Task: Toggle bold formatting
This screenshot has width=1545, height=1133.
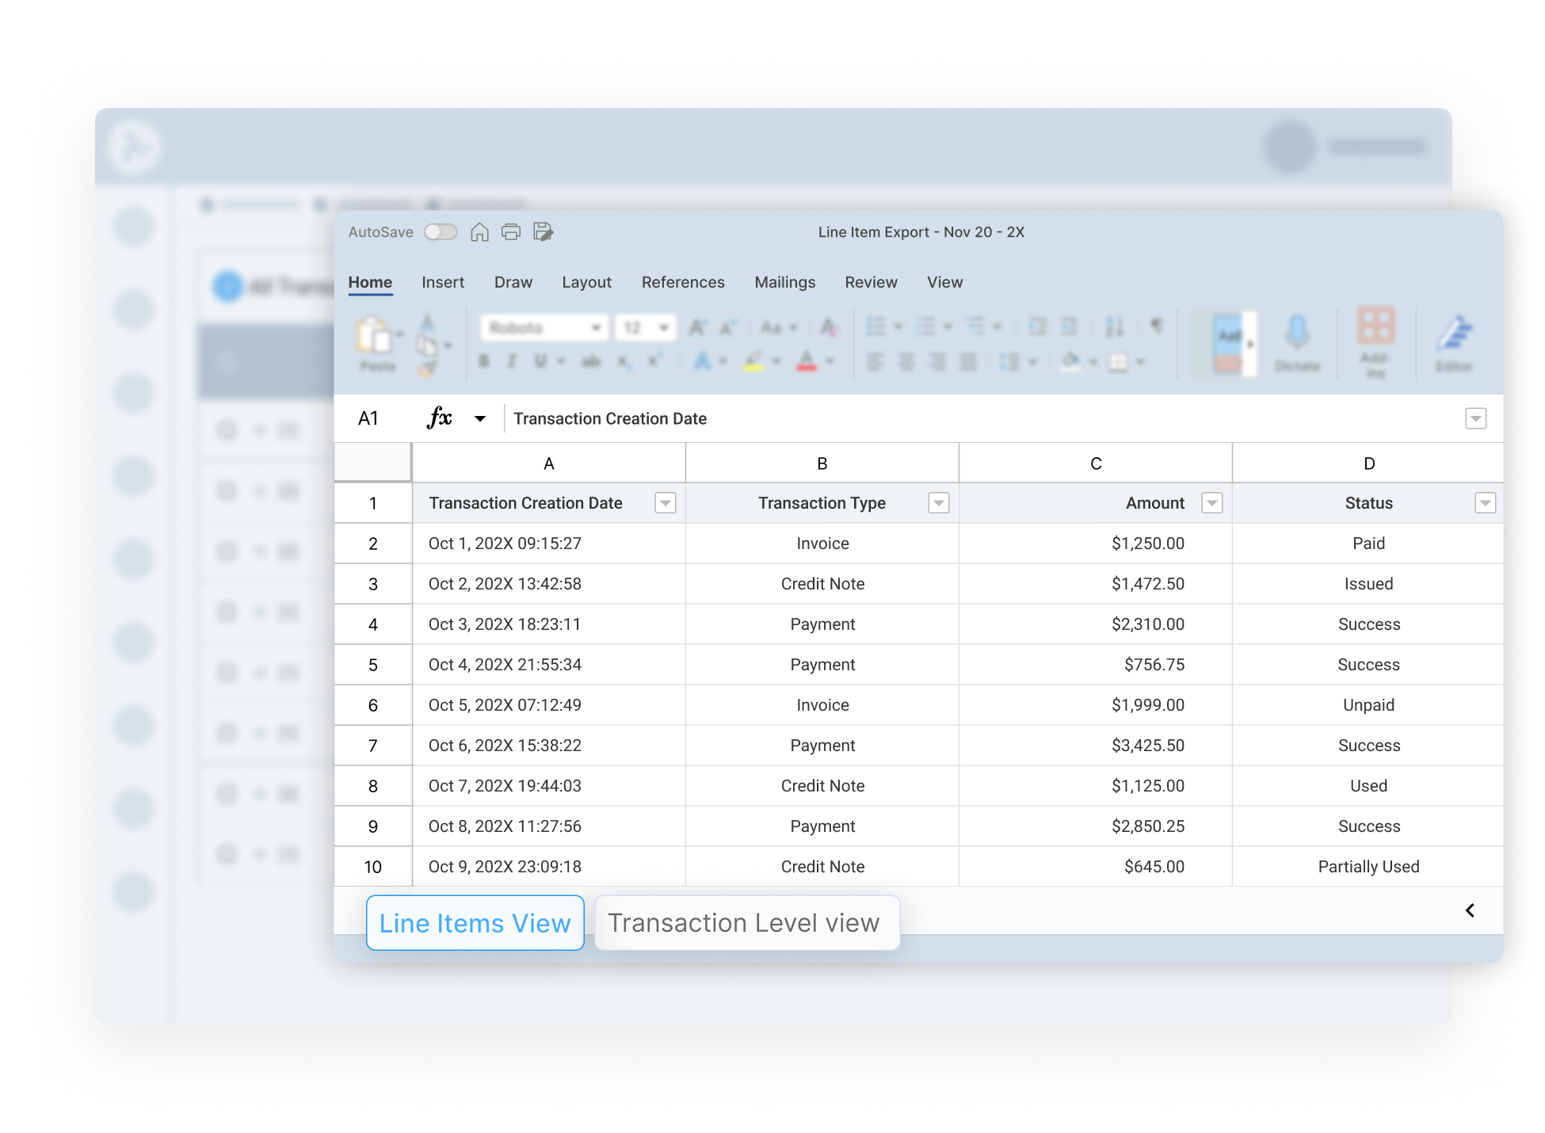Action: [x=483, y=361]
